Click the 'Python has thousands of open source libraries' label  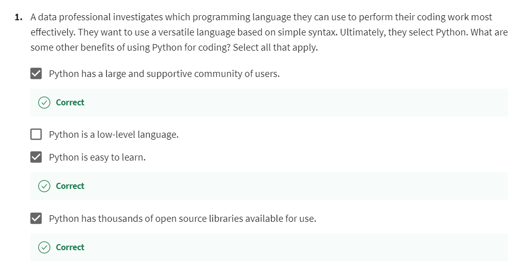click(x=182, y=219)
